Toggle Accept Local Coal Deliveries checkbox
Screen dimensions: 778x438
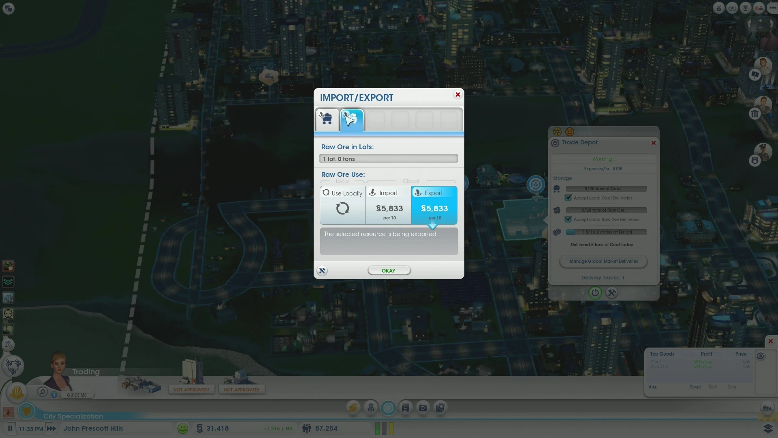[x=568, y=198]
